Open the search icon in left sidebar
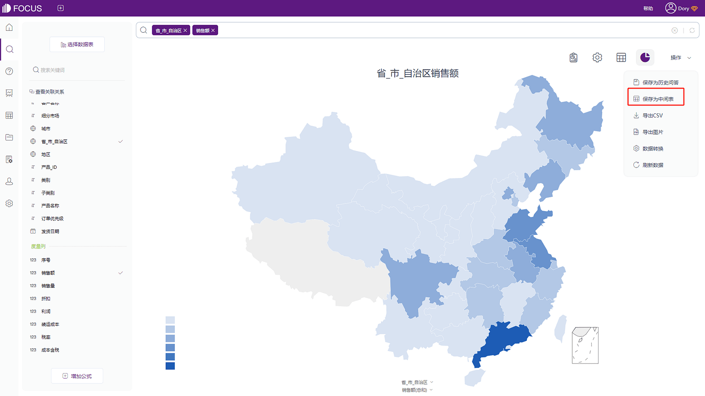The width and height of the screenshot is (705, 396). (9, 49)
